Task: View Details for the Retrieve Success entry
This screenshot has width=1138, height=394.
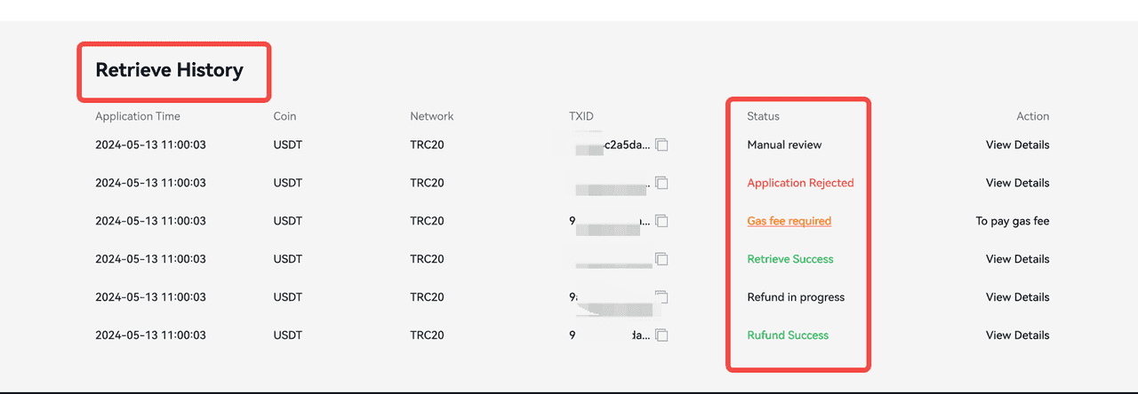Action: click(1017, 259)
